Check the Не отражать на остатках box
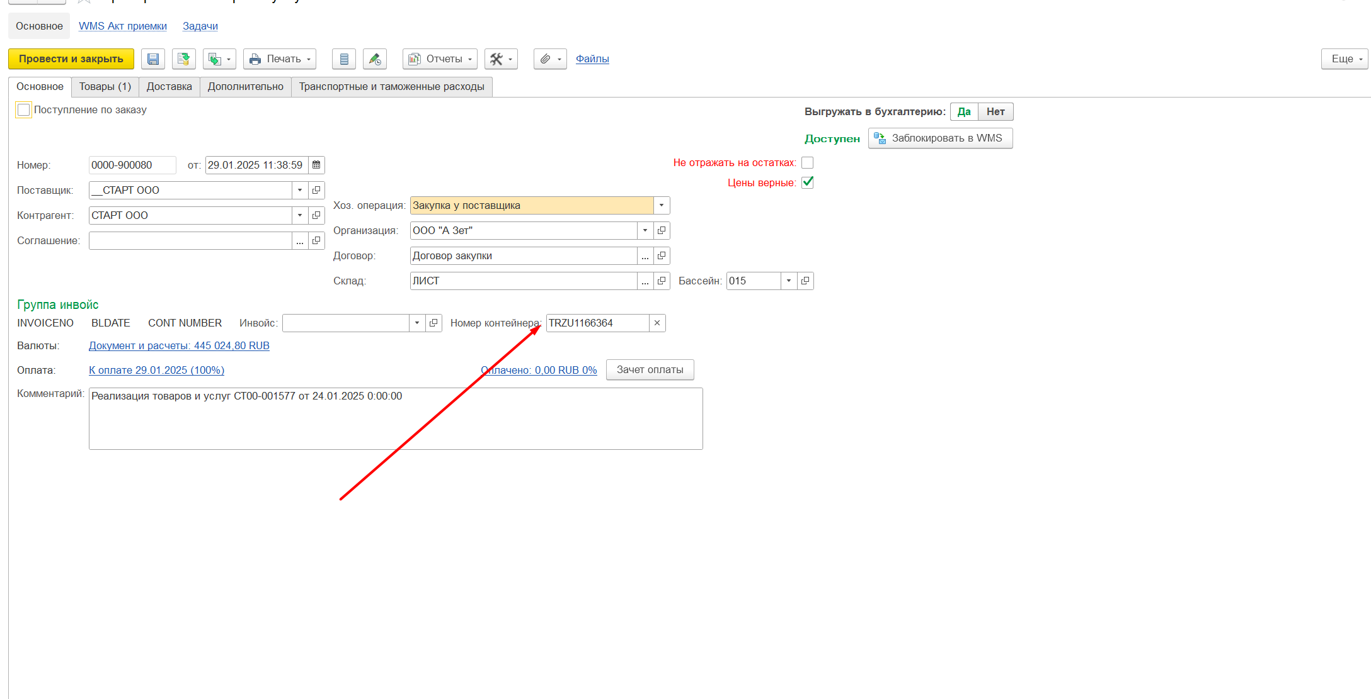 807,163
